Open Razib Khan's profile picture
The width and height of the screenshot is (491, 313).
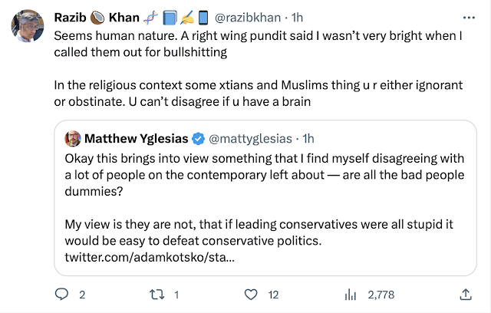point(27,28)
